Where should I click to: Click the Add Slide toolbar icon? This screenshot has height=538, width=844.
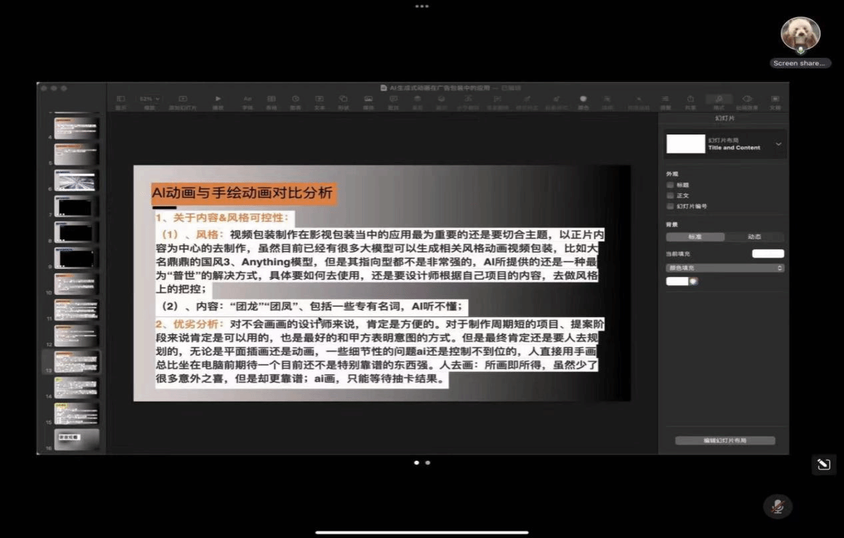pyautogui.click(x=183, y=100)
